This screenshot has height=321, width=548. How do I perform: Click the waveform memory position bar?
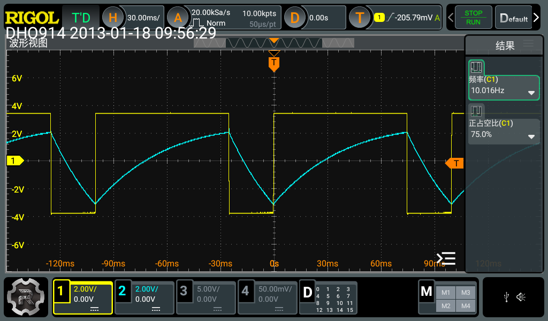point(273,43)
